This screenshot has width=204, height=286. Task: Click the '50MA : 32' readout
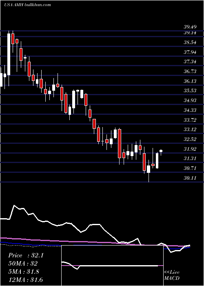(23, 264)
